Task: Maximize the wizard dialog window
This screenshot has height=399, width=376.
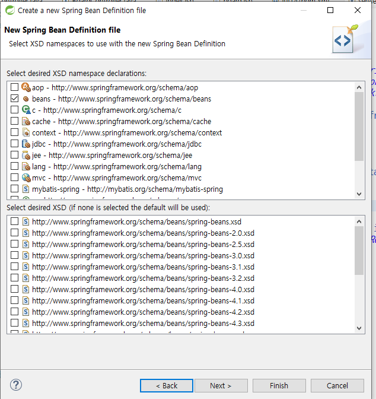Action: tap(330, 10)
